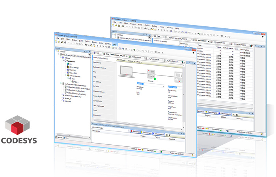276x177 pixels.
Task: Click Print icon in back window toolbar
Action: pos(123,26)
